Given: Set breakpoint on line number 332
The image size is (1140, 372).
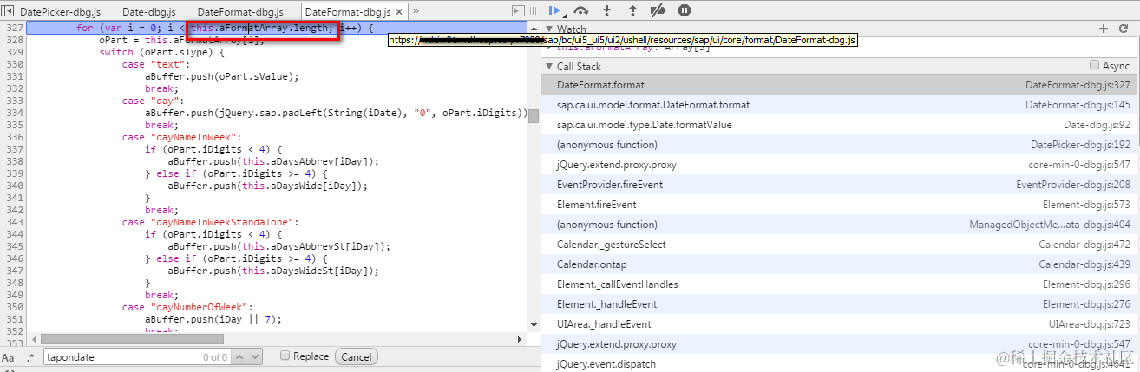Looking at the screenshot, I should pos(13,88).
